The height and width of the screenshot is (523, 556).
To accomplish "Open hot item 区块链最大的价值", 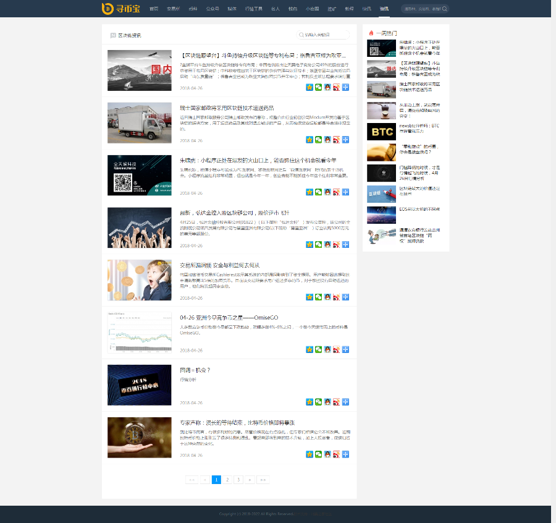I will pyautogui.click(x=419, y=191).
